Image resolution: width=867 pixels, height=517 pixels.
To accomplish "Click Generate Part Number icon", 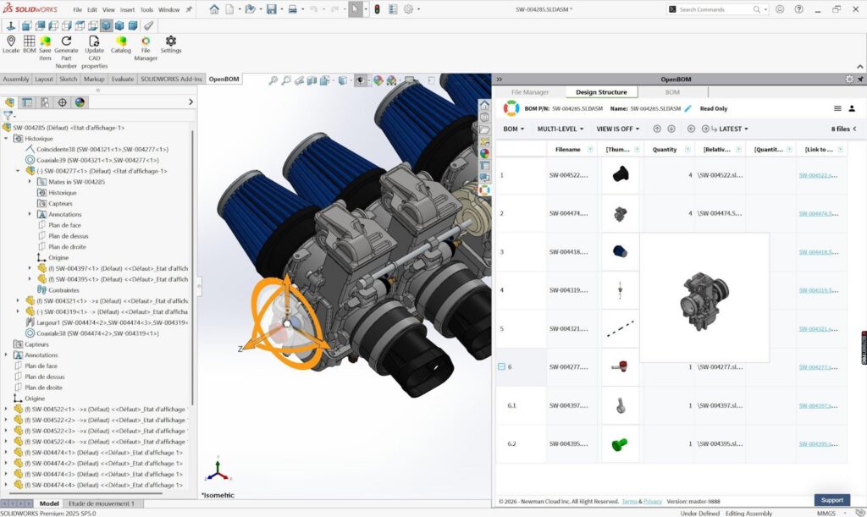I will (x=66, y=41).
